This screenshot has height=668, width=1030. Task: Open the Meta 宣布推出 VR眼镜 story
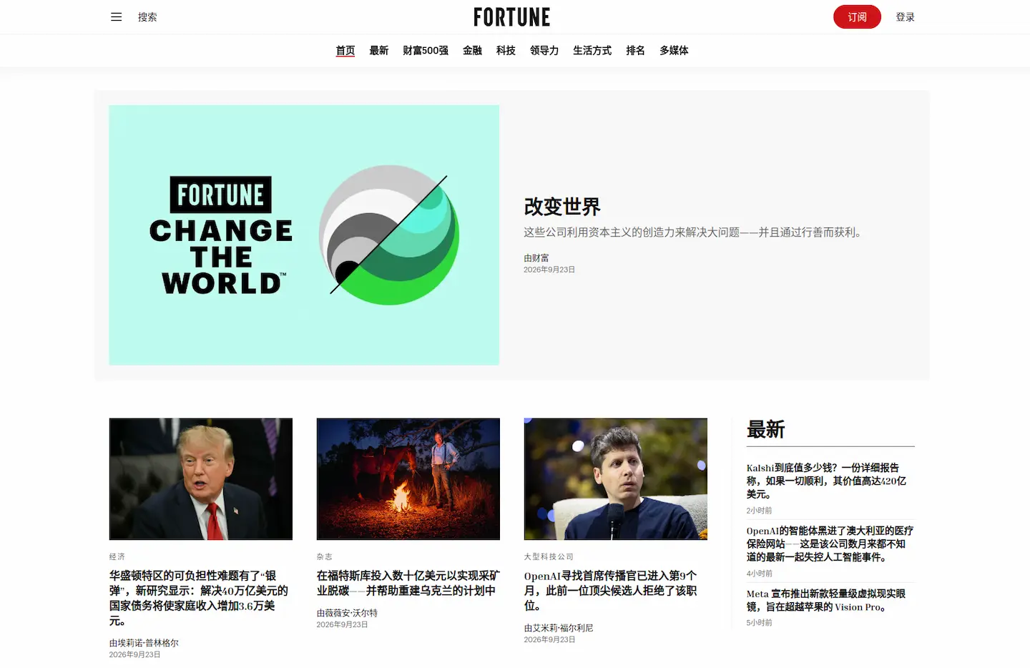tap(826, 600)
